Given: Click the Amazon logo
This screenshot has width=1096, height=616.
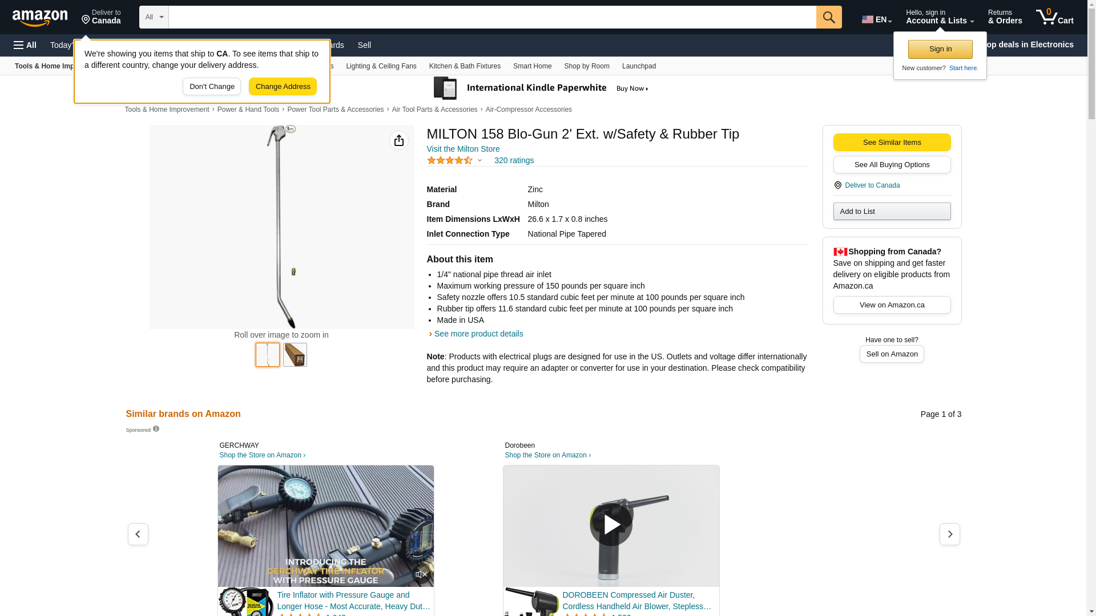Looking at the screenshot, I should tap(40, 18).
